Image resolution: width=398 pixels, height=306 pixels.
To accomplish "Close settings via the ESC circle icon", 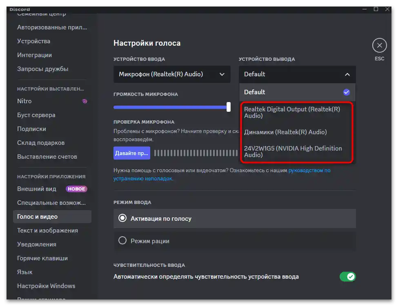I will [x=379, y=45].
